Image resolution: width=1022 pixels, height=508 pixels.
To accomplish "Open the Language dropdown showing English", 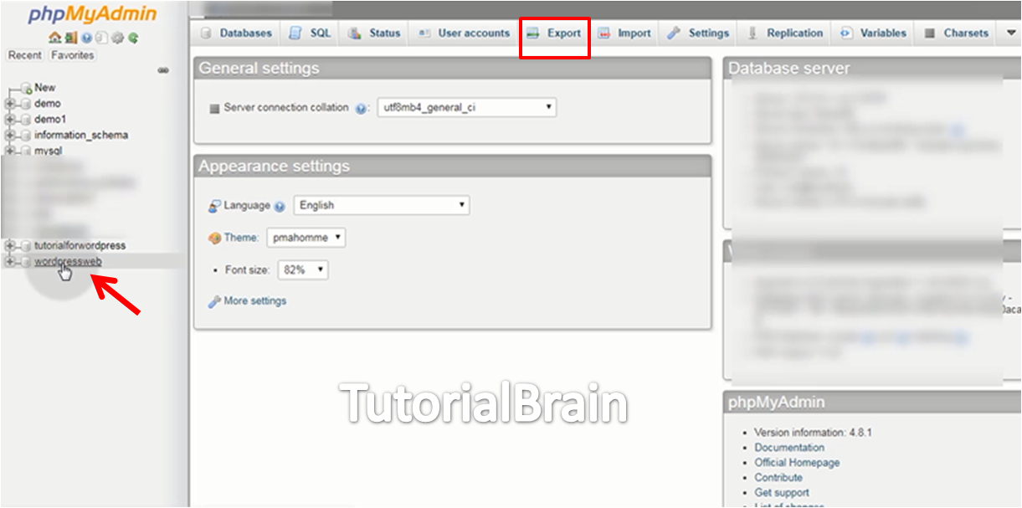I will click(382, 205).
